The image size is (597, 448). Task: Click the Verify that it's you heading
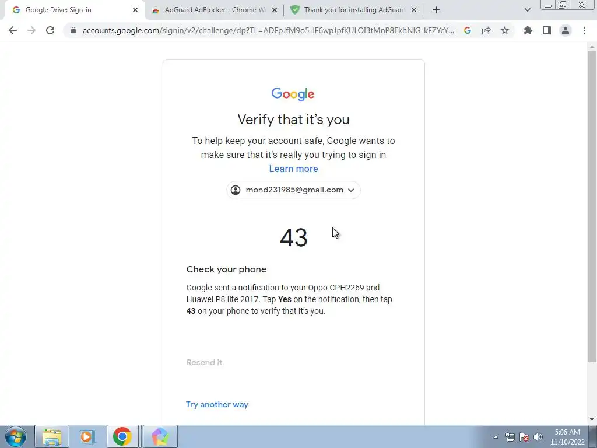tap(294, 120)
